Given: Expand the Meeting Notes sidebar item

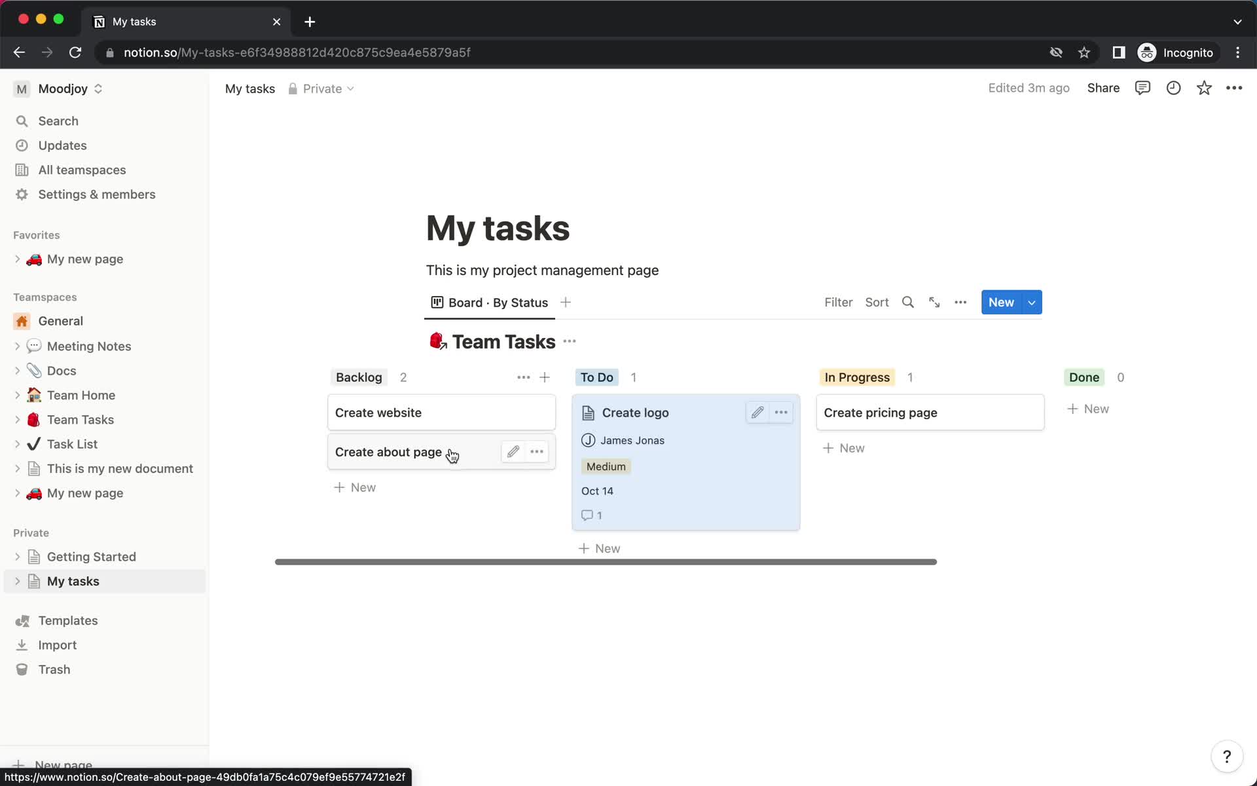Looking at the screenshot, I should (17, 346).
